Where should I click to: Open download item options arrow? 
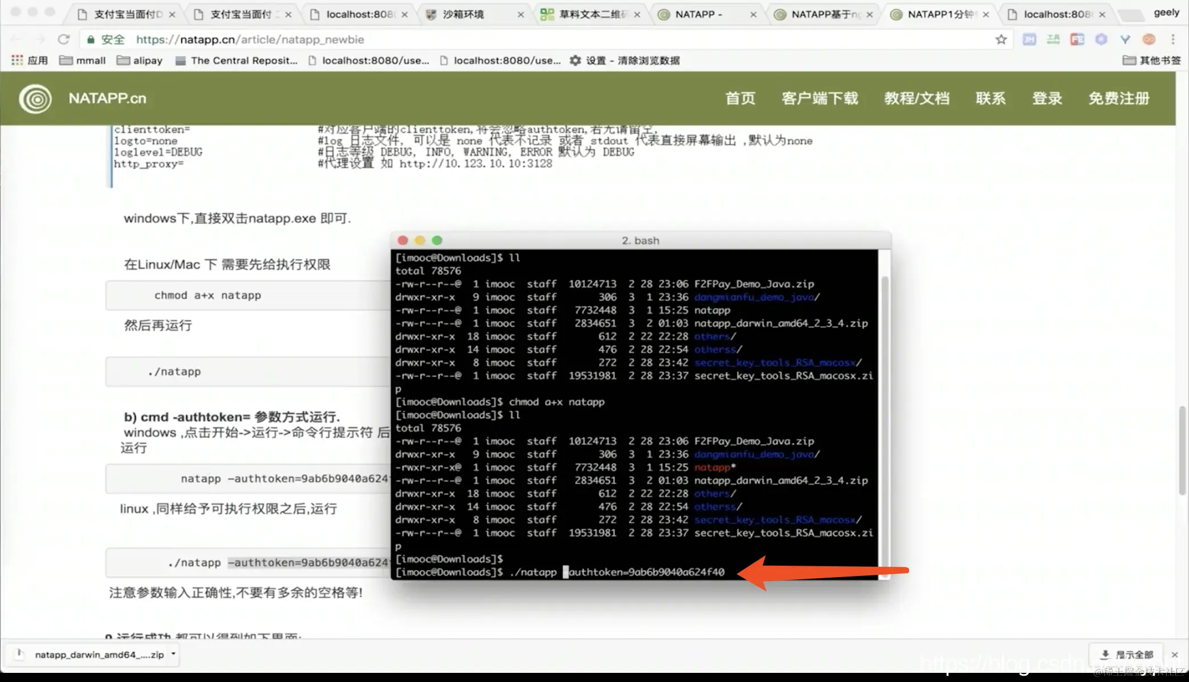pyautogui.click(x=173, y=654)
